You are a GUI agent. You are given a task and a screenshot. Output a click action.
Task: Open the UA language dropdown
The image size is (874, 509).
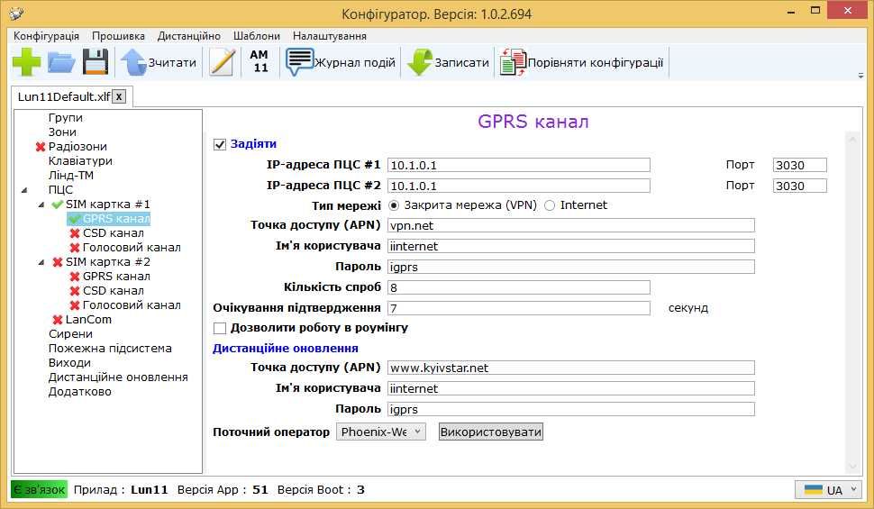click(828, 490)
